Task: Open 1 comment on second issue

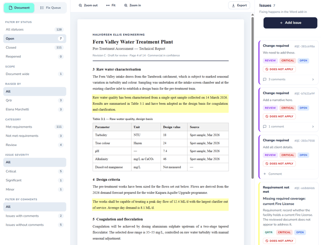Action: (276, 127)
